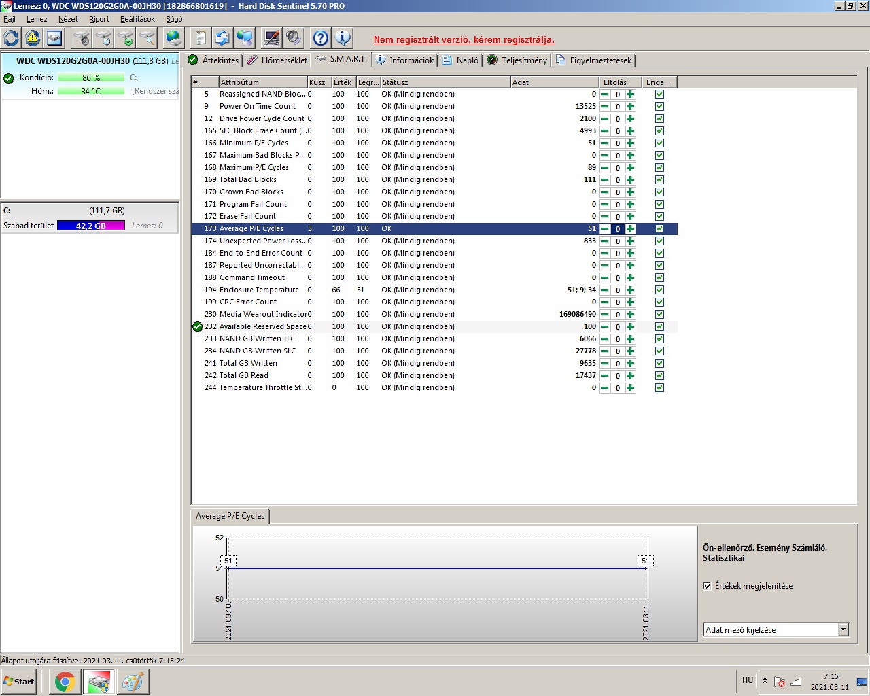Sort by the Attribútum column header
Image resolution: width=870 pixels, height=696 pixels.
click(262, 82)
